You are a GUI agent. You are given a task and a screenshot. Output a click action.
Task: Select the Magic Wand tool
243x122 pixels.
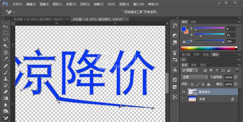click(x=6, y=46)
